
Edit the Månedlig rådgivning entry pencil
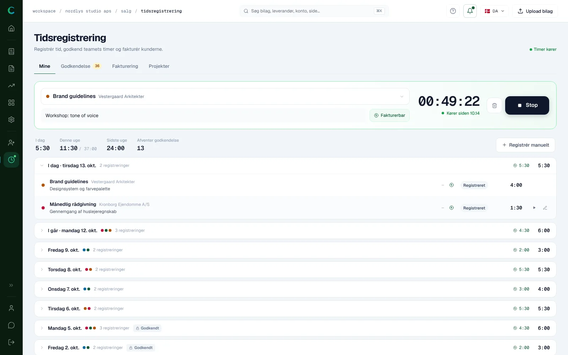(x=545, y=208)
